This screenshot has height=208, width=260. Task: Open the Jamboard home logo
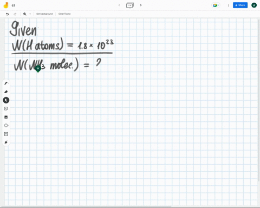click(x=6, y=5)
